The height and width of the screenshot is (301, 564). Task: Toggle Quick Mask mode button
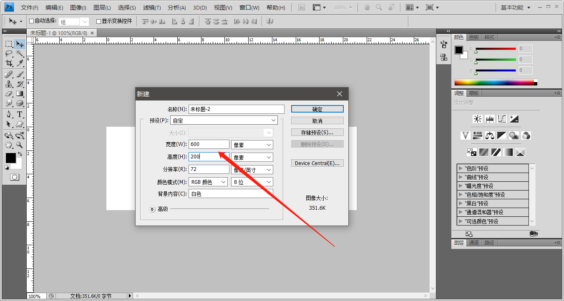coord(14,177)
